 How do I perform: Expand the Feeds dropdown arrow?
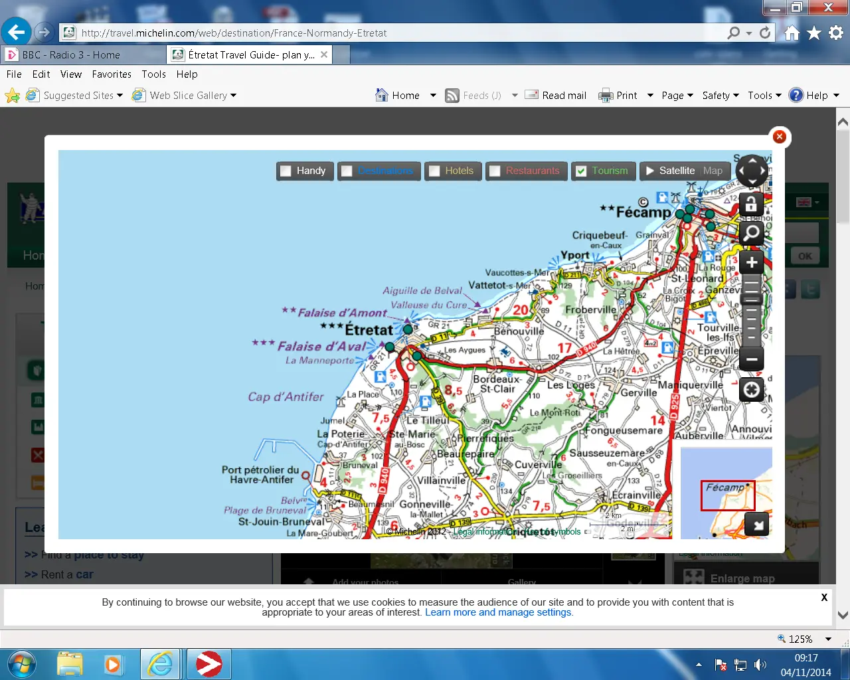click(x=515, y=96)
